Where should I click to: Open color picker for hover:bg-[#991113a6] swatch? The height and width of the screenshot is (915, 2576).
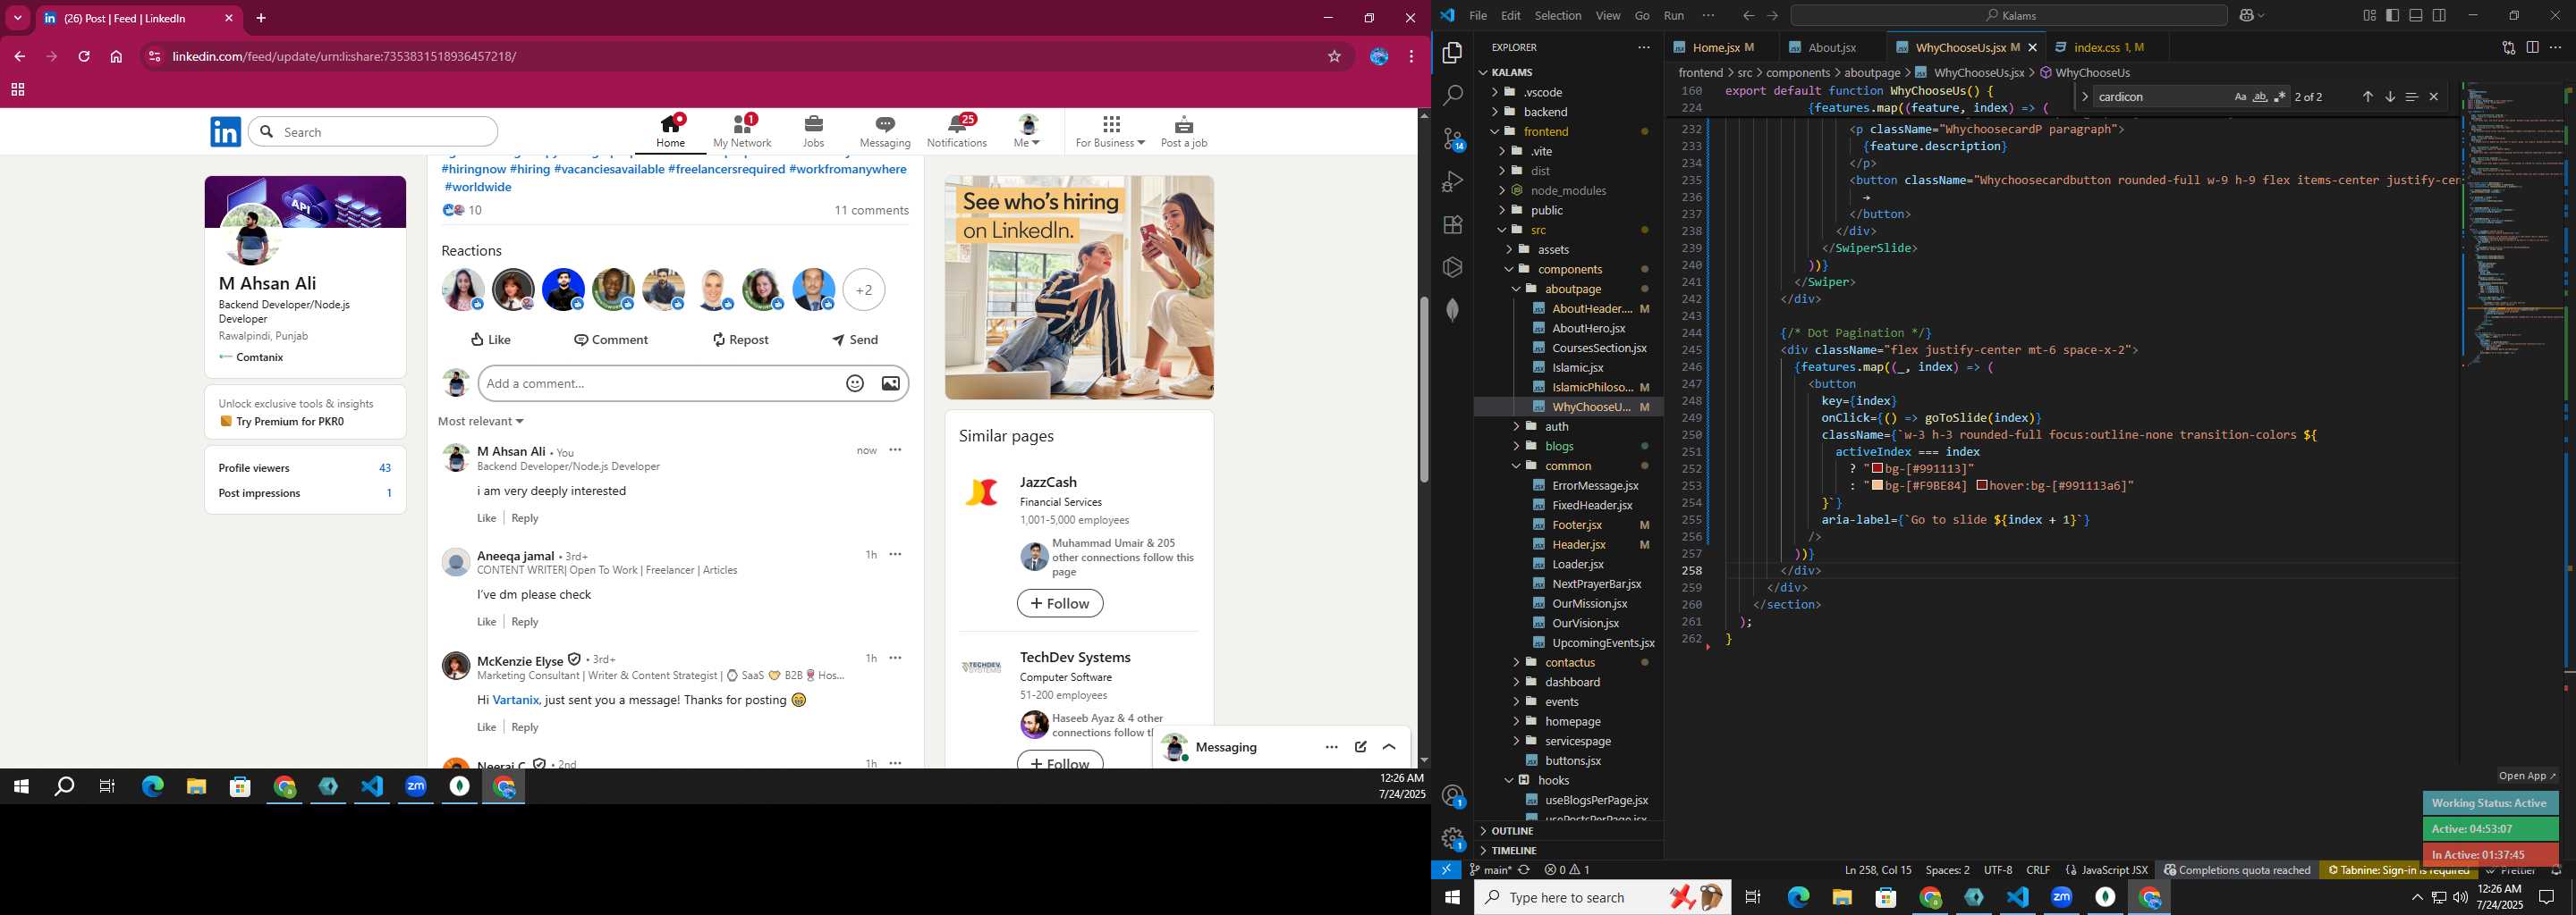1982,485
